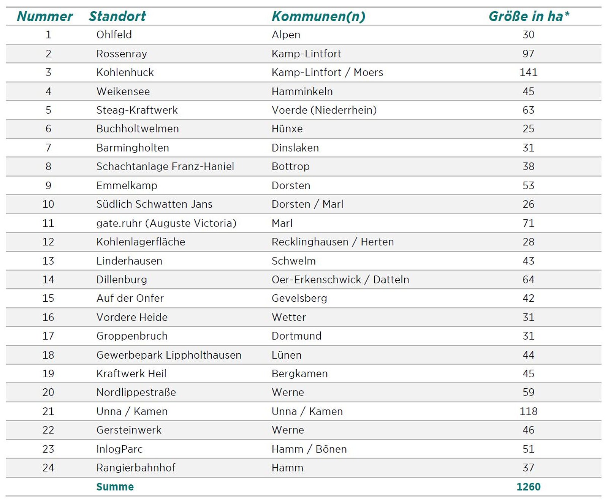Select the Ohlfeld cell in row 1
Screen dimensions: 608x503
coord(114,35)
